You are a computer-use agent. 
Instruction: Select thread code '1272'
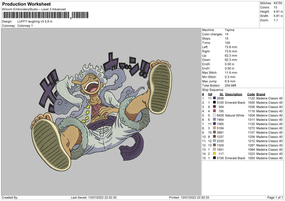(x=251, y=128)
